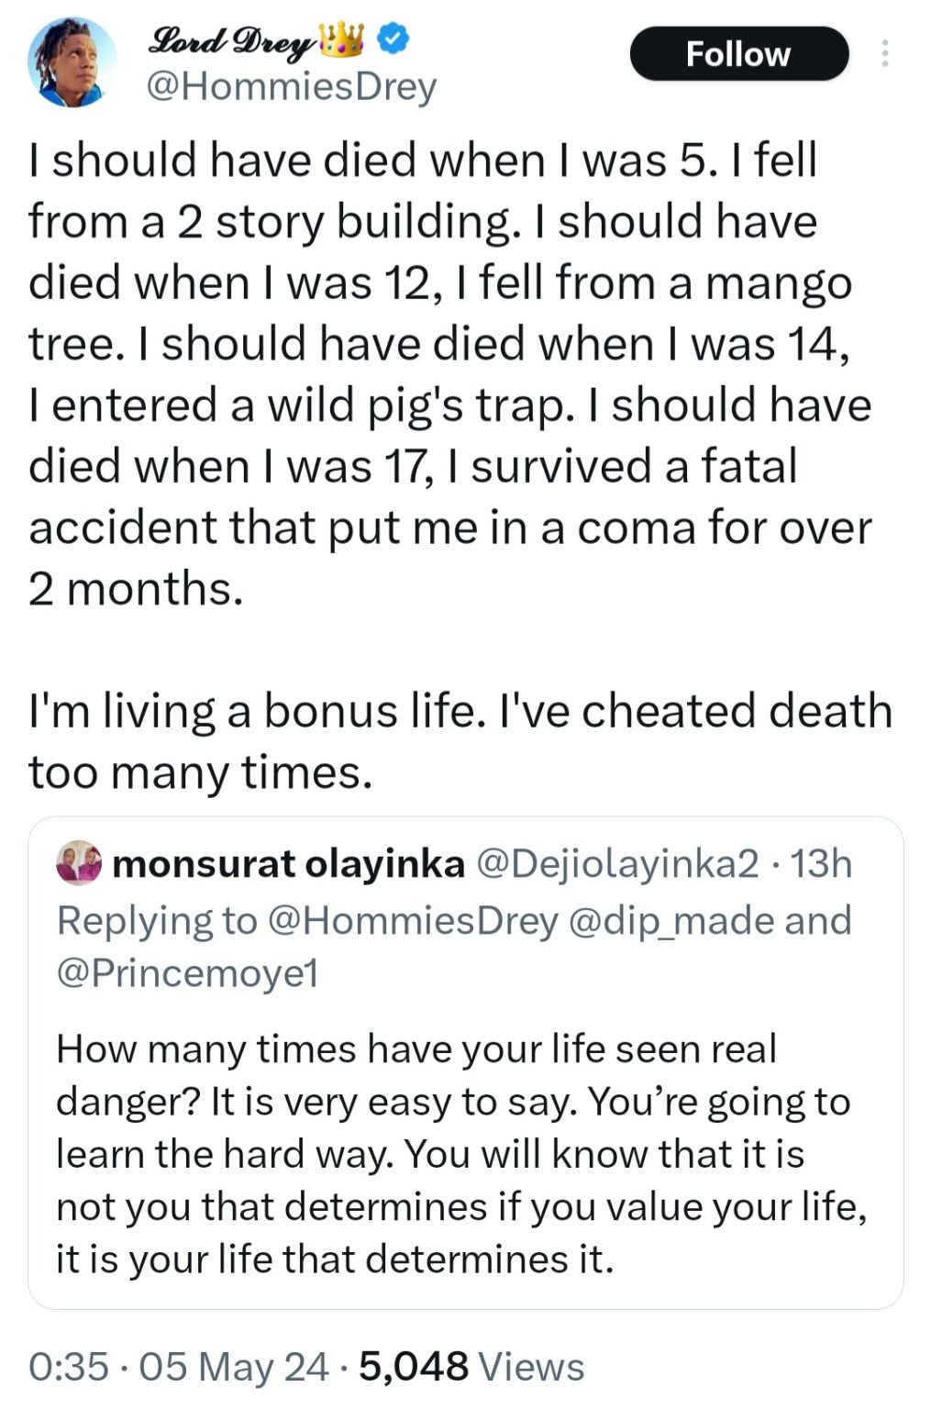The width and height of the screenshot is (931, 1409).
Task: Open monsurat olayinka's profile name
Action: tap(288, 864)
